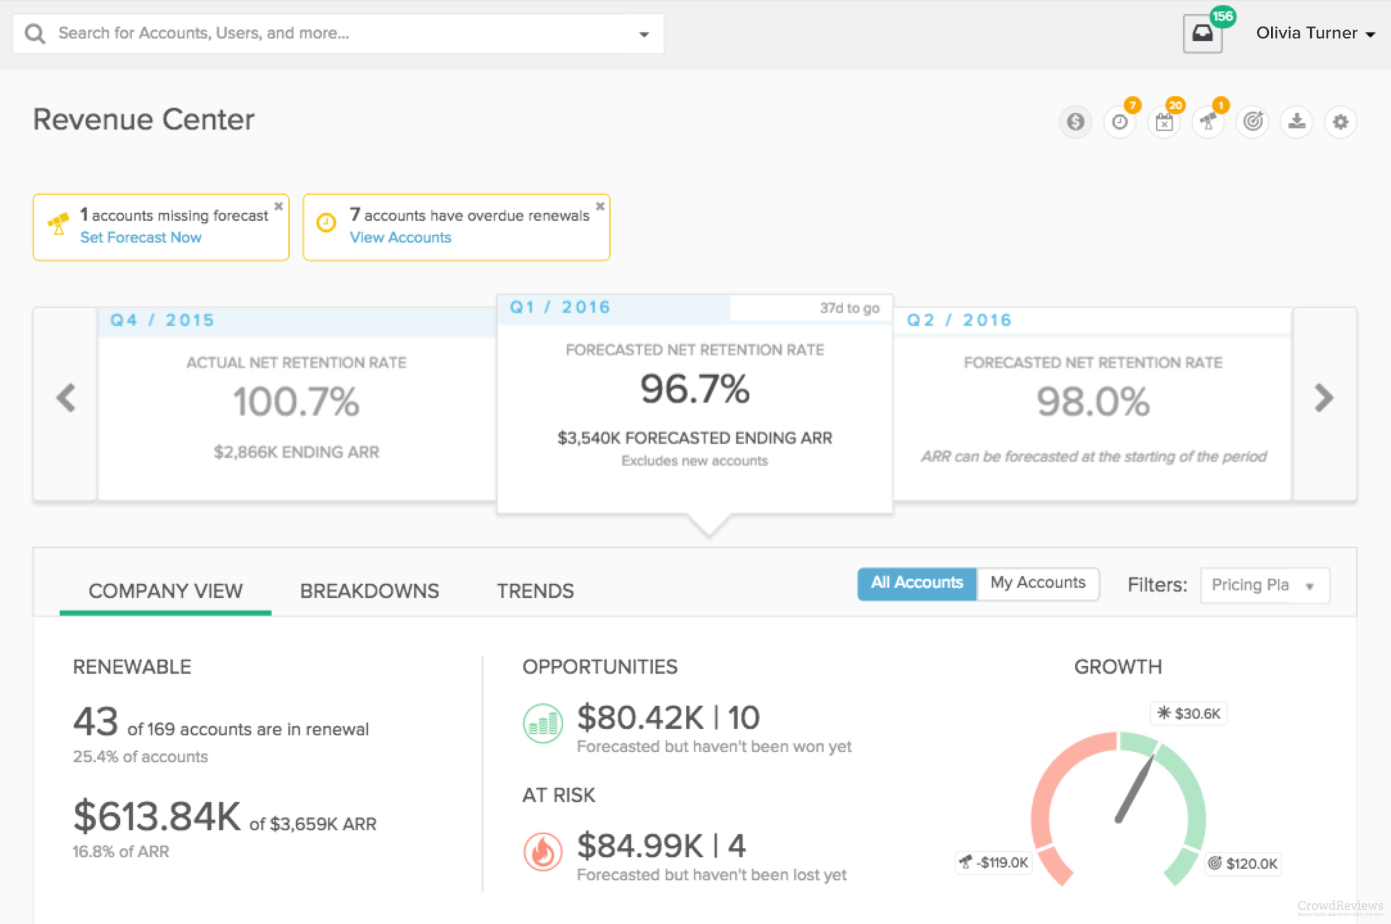Click the Set Forecast Now link
1391x924 pixels.
click(x=141, y=237)
